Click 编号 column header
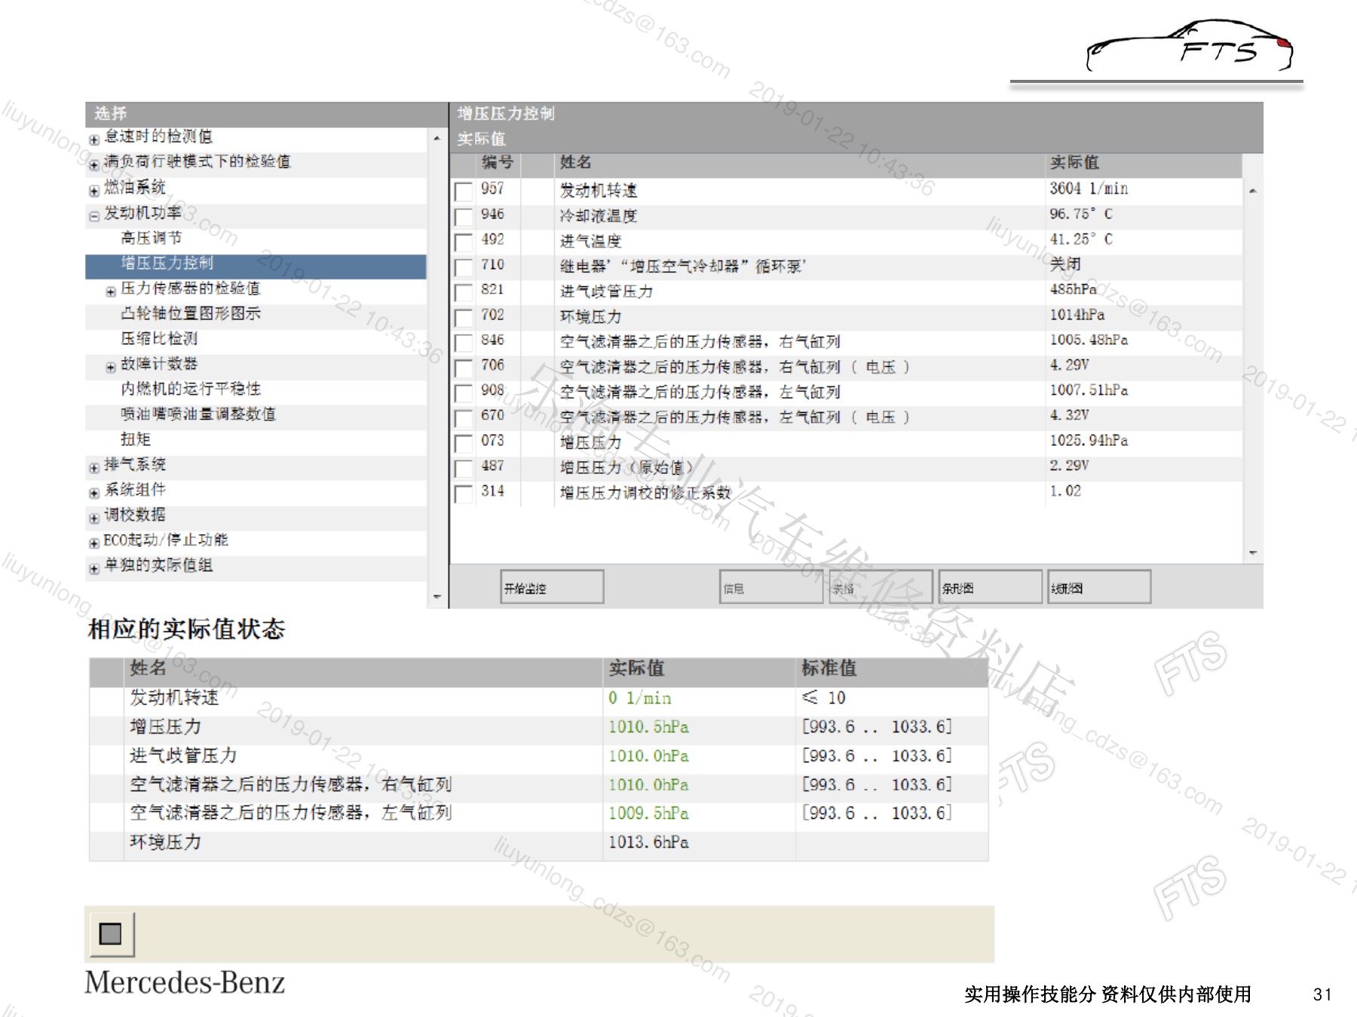1357x1017 pixels. click(498, 163)
